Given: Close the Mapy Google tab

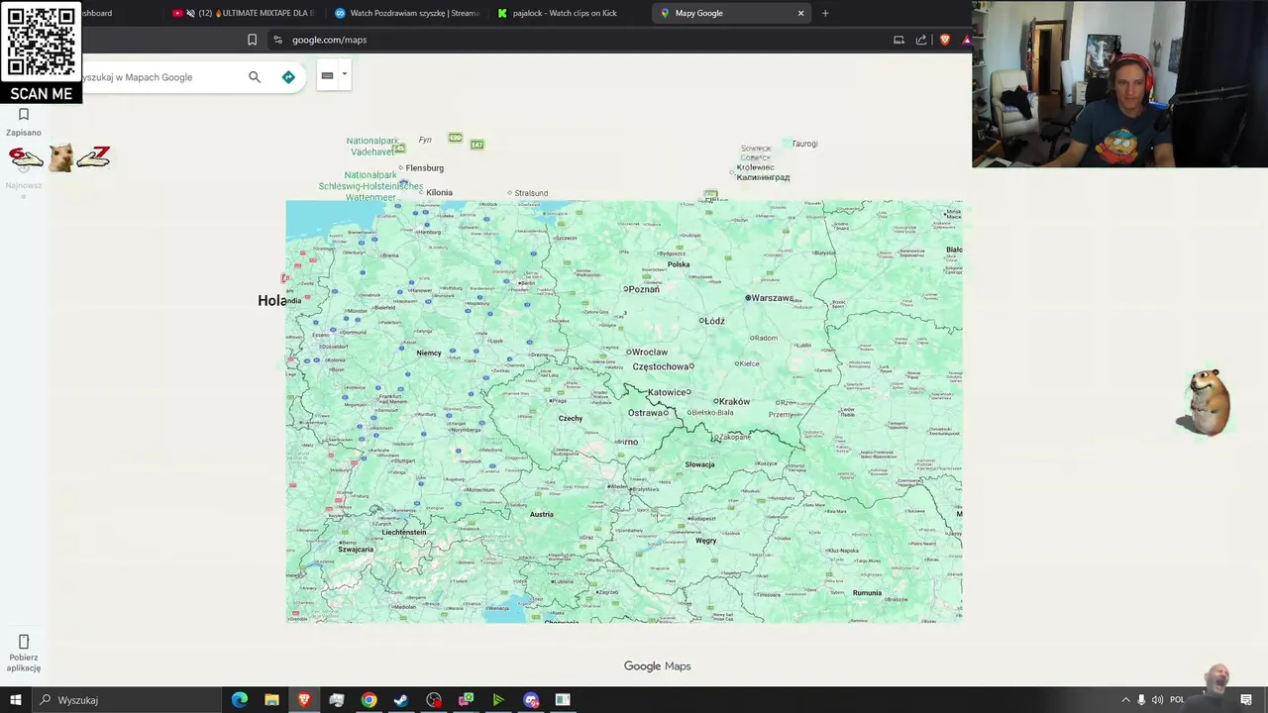Looking at the screenshot, I should [x=800, y=13].
